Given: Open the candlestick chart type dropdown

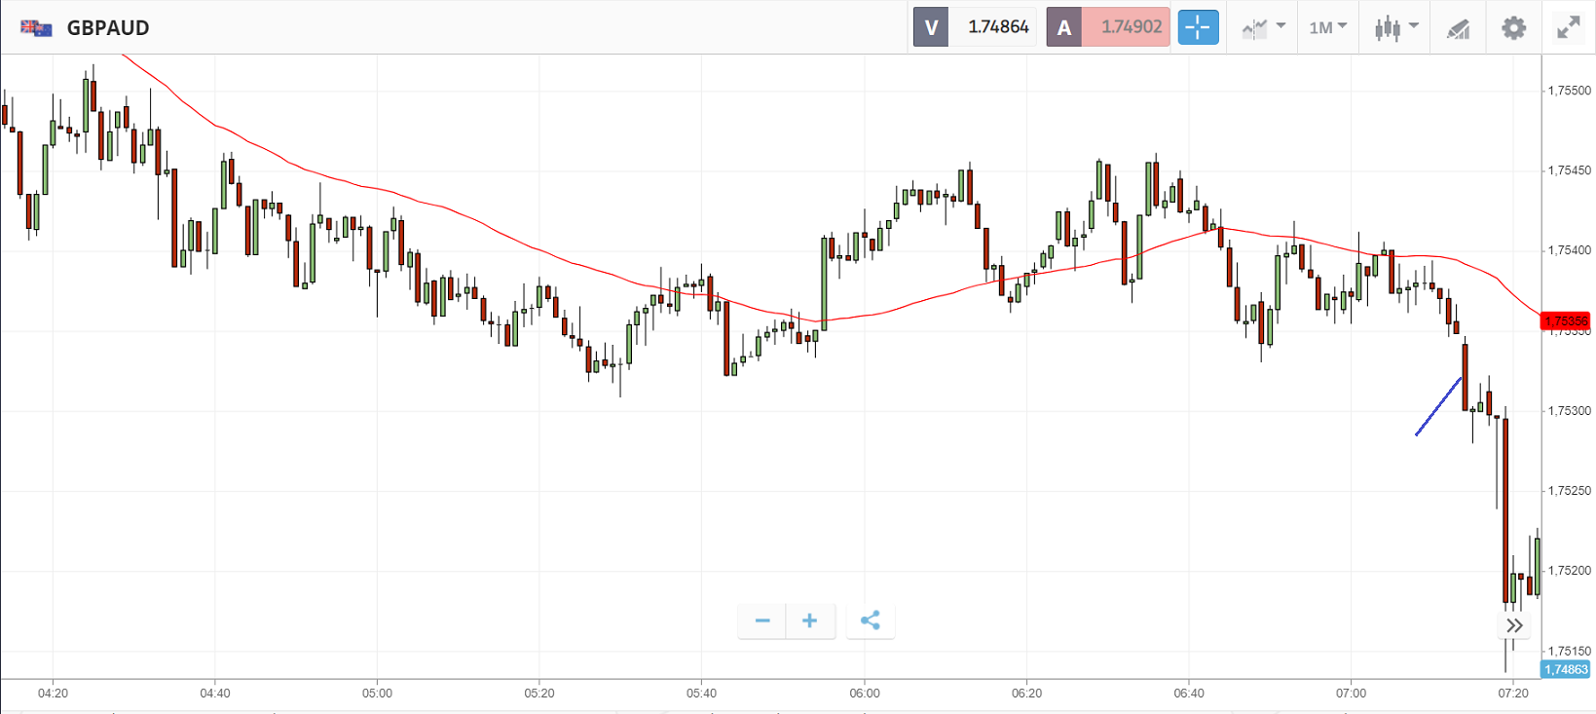Looking at the screenshot, I should (1395, 27).
